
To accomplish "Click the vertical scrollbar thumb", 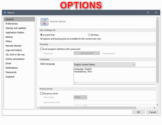I will click(x=157, y=51).
